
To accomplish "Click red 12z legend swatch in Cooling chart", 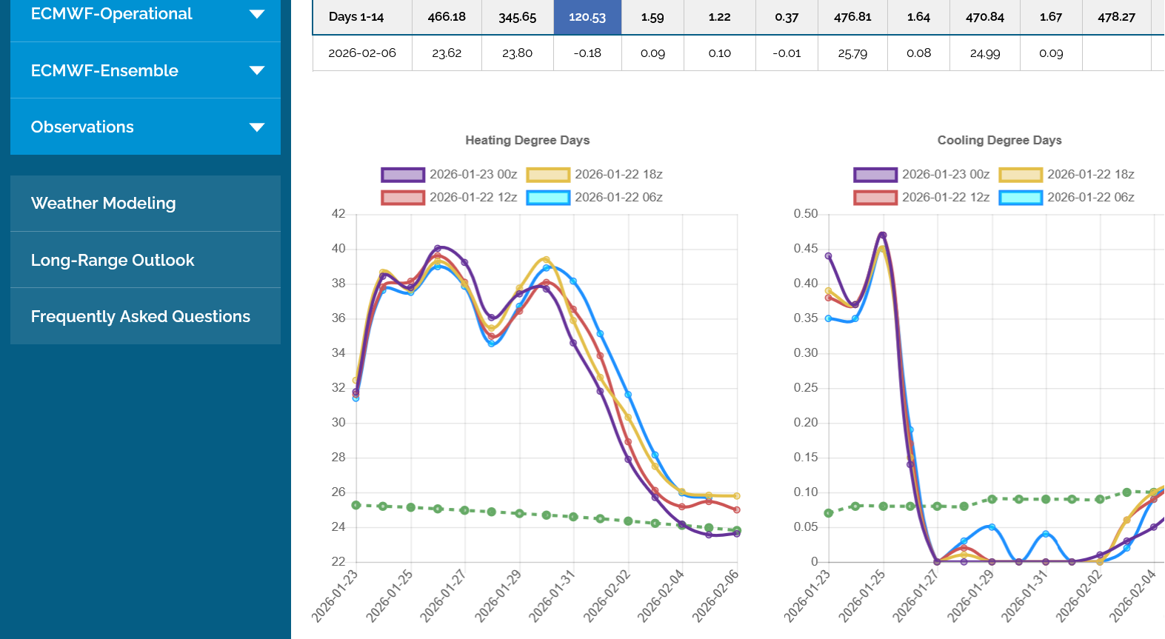I will 875,198.
